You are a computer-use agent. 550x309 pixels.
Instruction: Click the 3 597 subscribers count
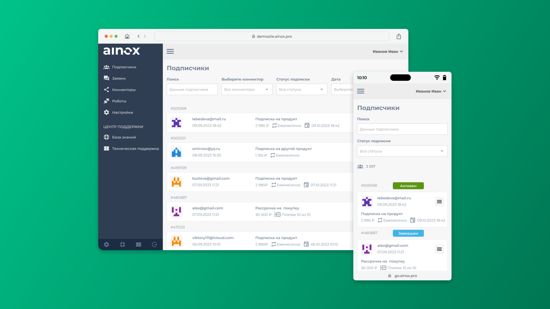point(371,166)
